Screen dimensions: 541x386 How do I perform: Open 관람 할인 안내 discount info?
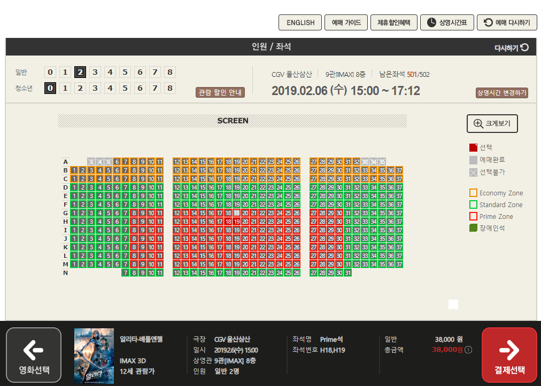coord(220,92)
